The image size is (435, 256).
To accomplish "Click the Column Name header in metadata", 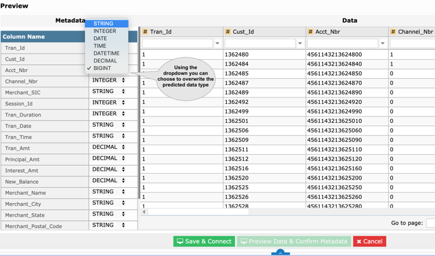I will (x=24, y=36).
